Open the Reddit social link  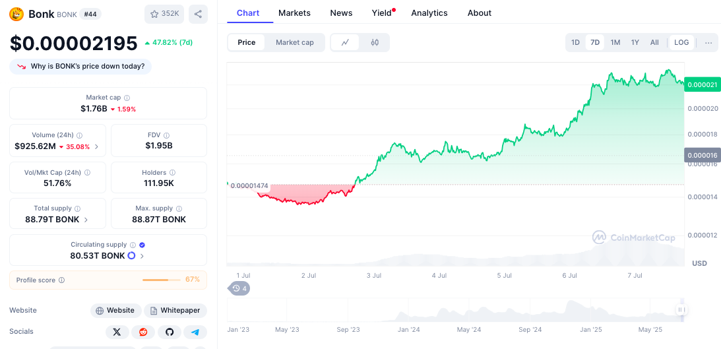(x=143, y=332)
